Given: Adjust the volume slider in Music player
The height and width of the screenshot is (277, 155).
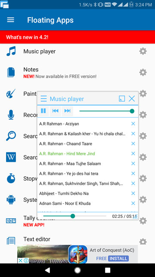Looking at the screenshot, I should tap(107, 111).
